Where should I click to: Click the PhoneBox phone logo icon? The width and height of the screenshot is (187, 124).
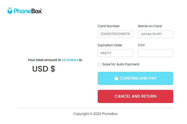(x=10, y=11)
